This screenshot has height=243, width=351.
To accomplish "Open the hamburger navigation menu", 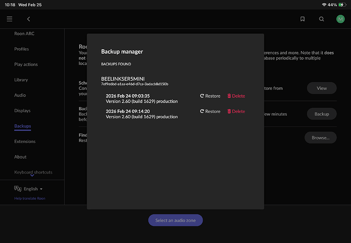I will click(10, 19).
